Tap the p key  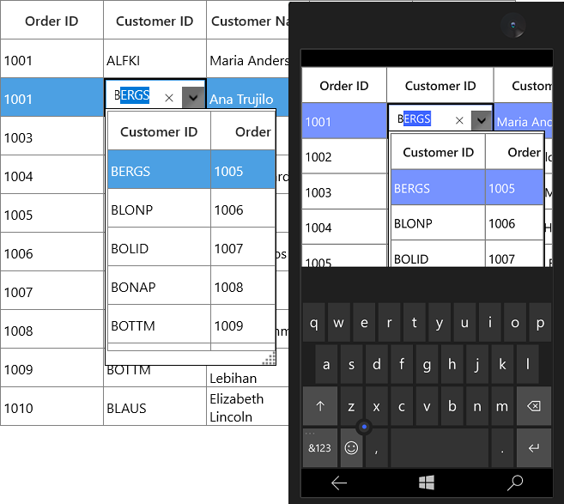(x=540, y=322)
